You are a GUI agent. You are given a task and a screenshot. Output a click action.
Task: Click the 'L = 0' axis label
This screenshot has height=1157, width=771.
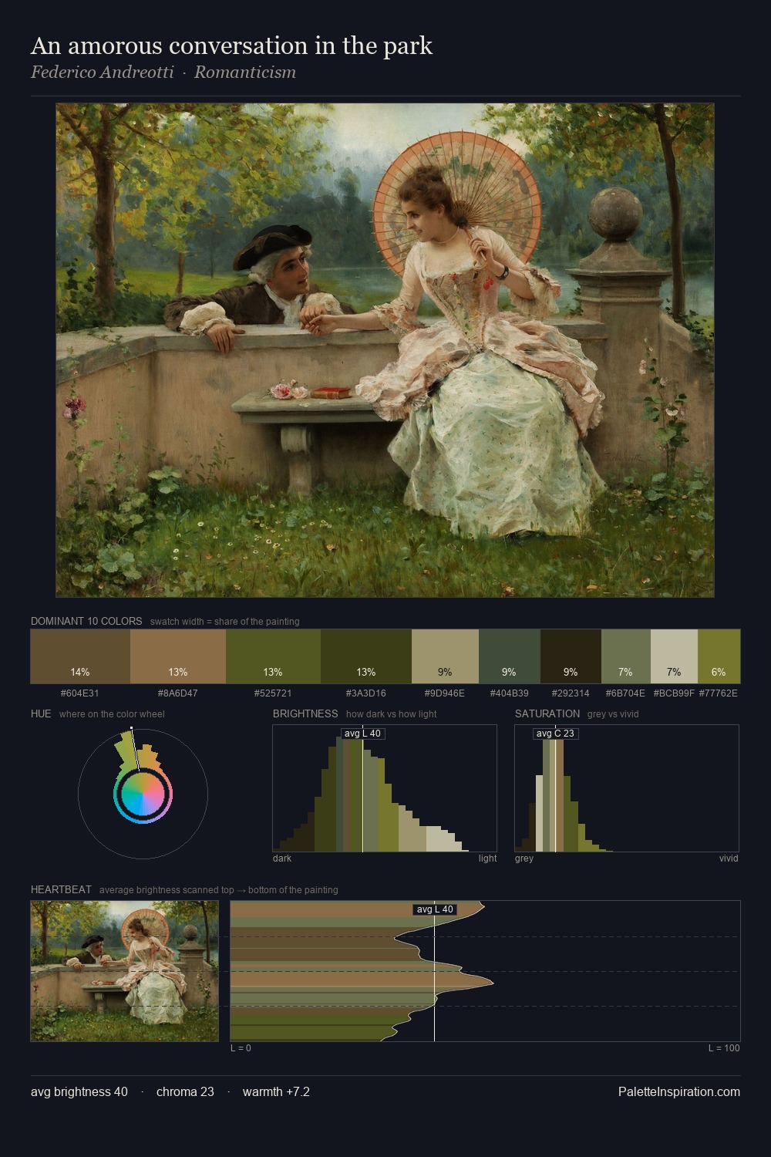coord(241,1048)
